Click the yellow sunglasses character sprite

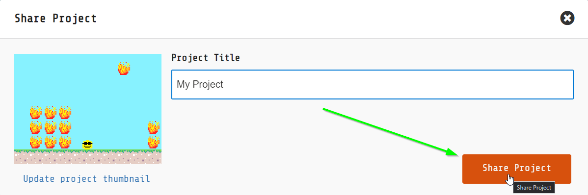point(87,145)
